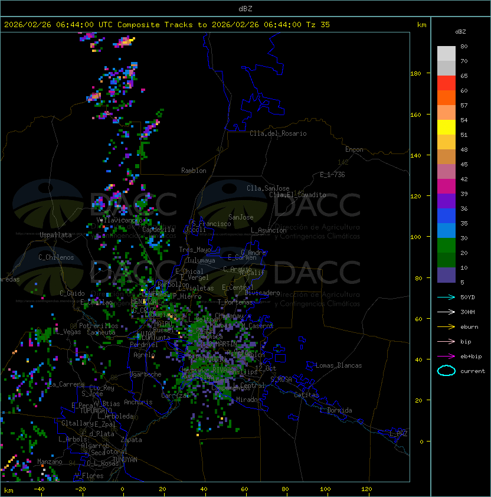Select the dark green 10-20 dBZ swatch

446,260
